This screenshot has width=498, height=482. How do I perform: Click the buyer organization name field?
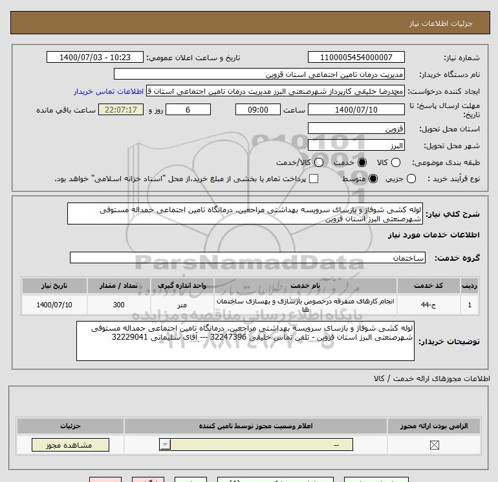(x=259, y=74)
